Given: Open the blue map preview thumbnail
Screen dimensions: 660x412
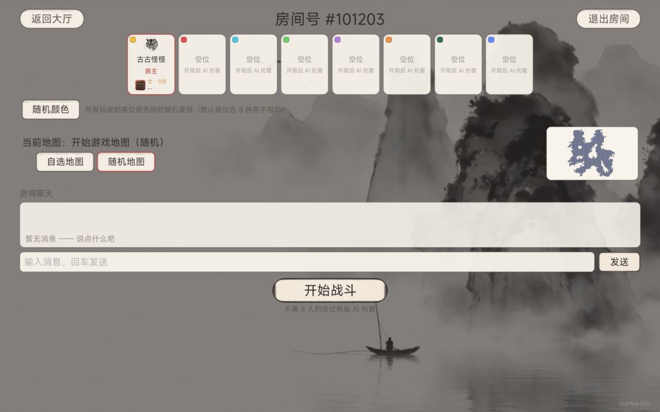Looking at the screenshot, I should 592,153.
